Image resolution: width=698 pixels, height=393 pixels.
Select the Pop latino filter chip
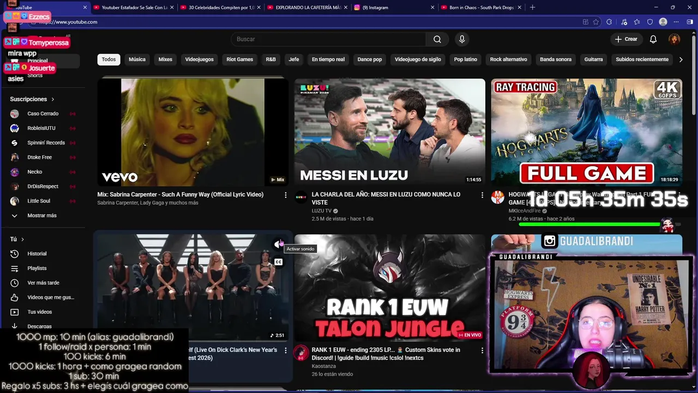point(466,59)
